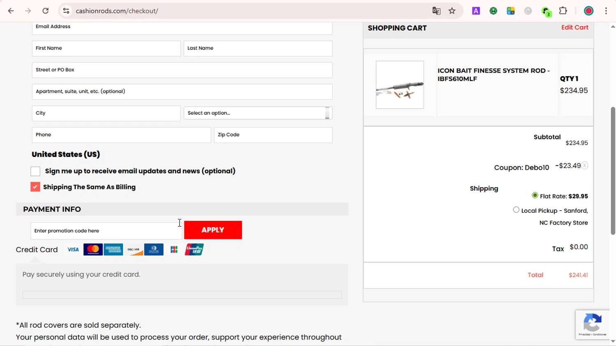
Task: Select the Discover card logo
Action: [133, 249]
